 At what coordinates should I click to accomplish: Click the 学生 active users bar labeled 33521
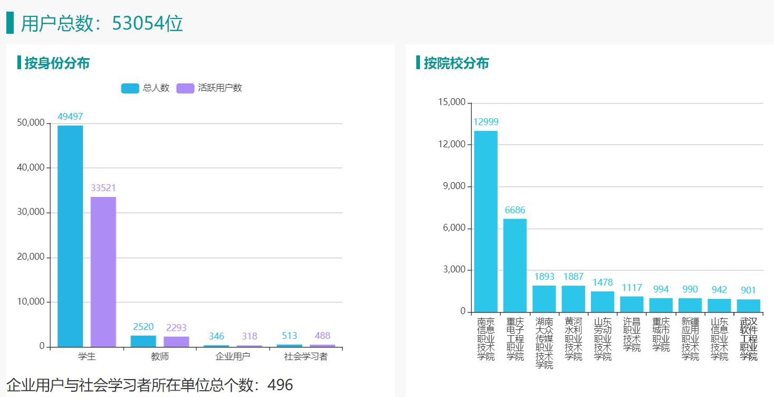[x=103, y=272]
